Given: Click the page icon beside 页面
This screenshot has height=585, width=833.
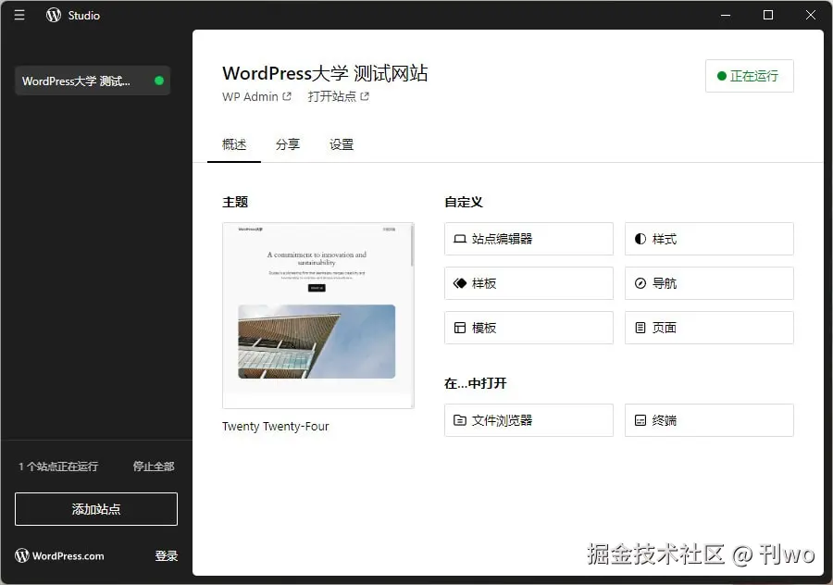Looking at the screenshot, I should tap(640, 328).
